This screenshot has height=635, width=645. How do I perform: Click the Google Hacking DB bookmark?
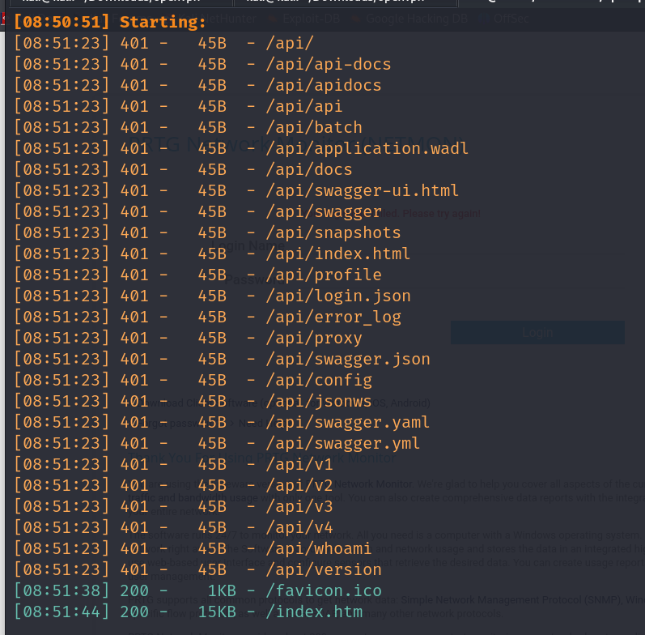pyautogui.click(x=418, y=18)
